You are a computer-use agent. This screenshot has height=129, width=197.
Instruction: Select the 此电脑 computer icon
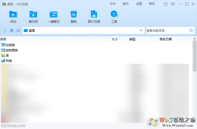(x=3, y=45)
